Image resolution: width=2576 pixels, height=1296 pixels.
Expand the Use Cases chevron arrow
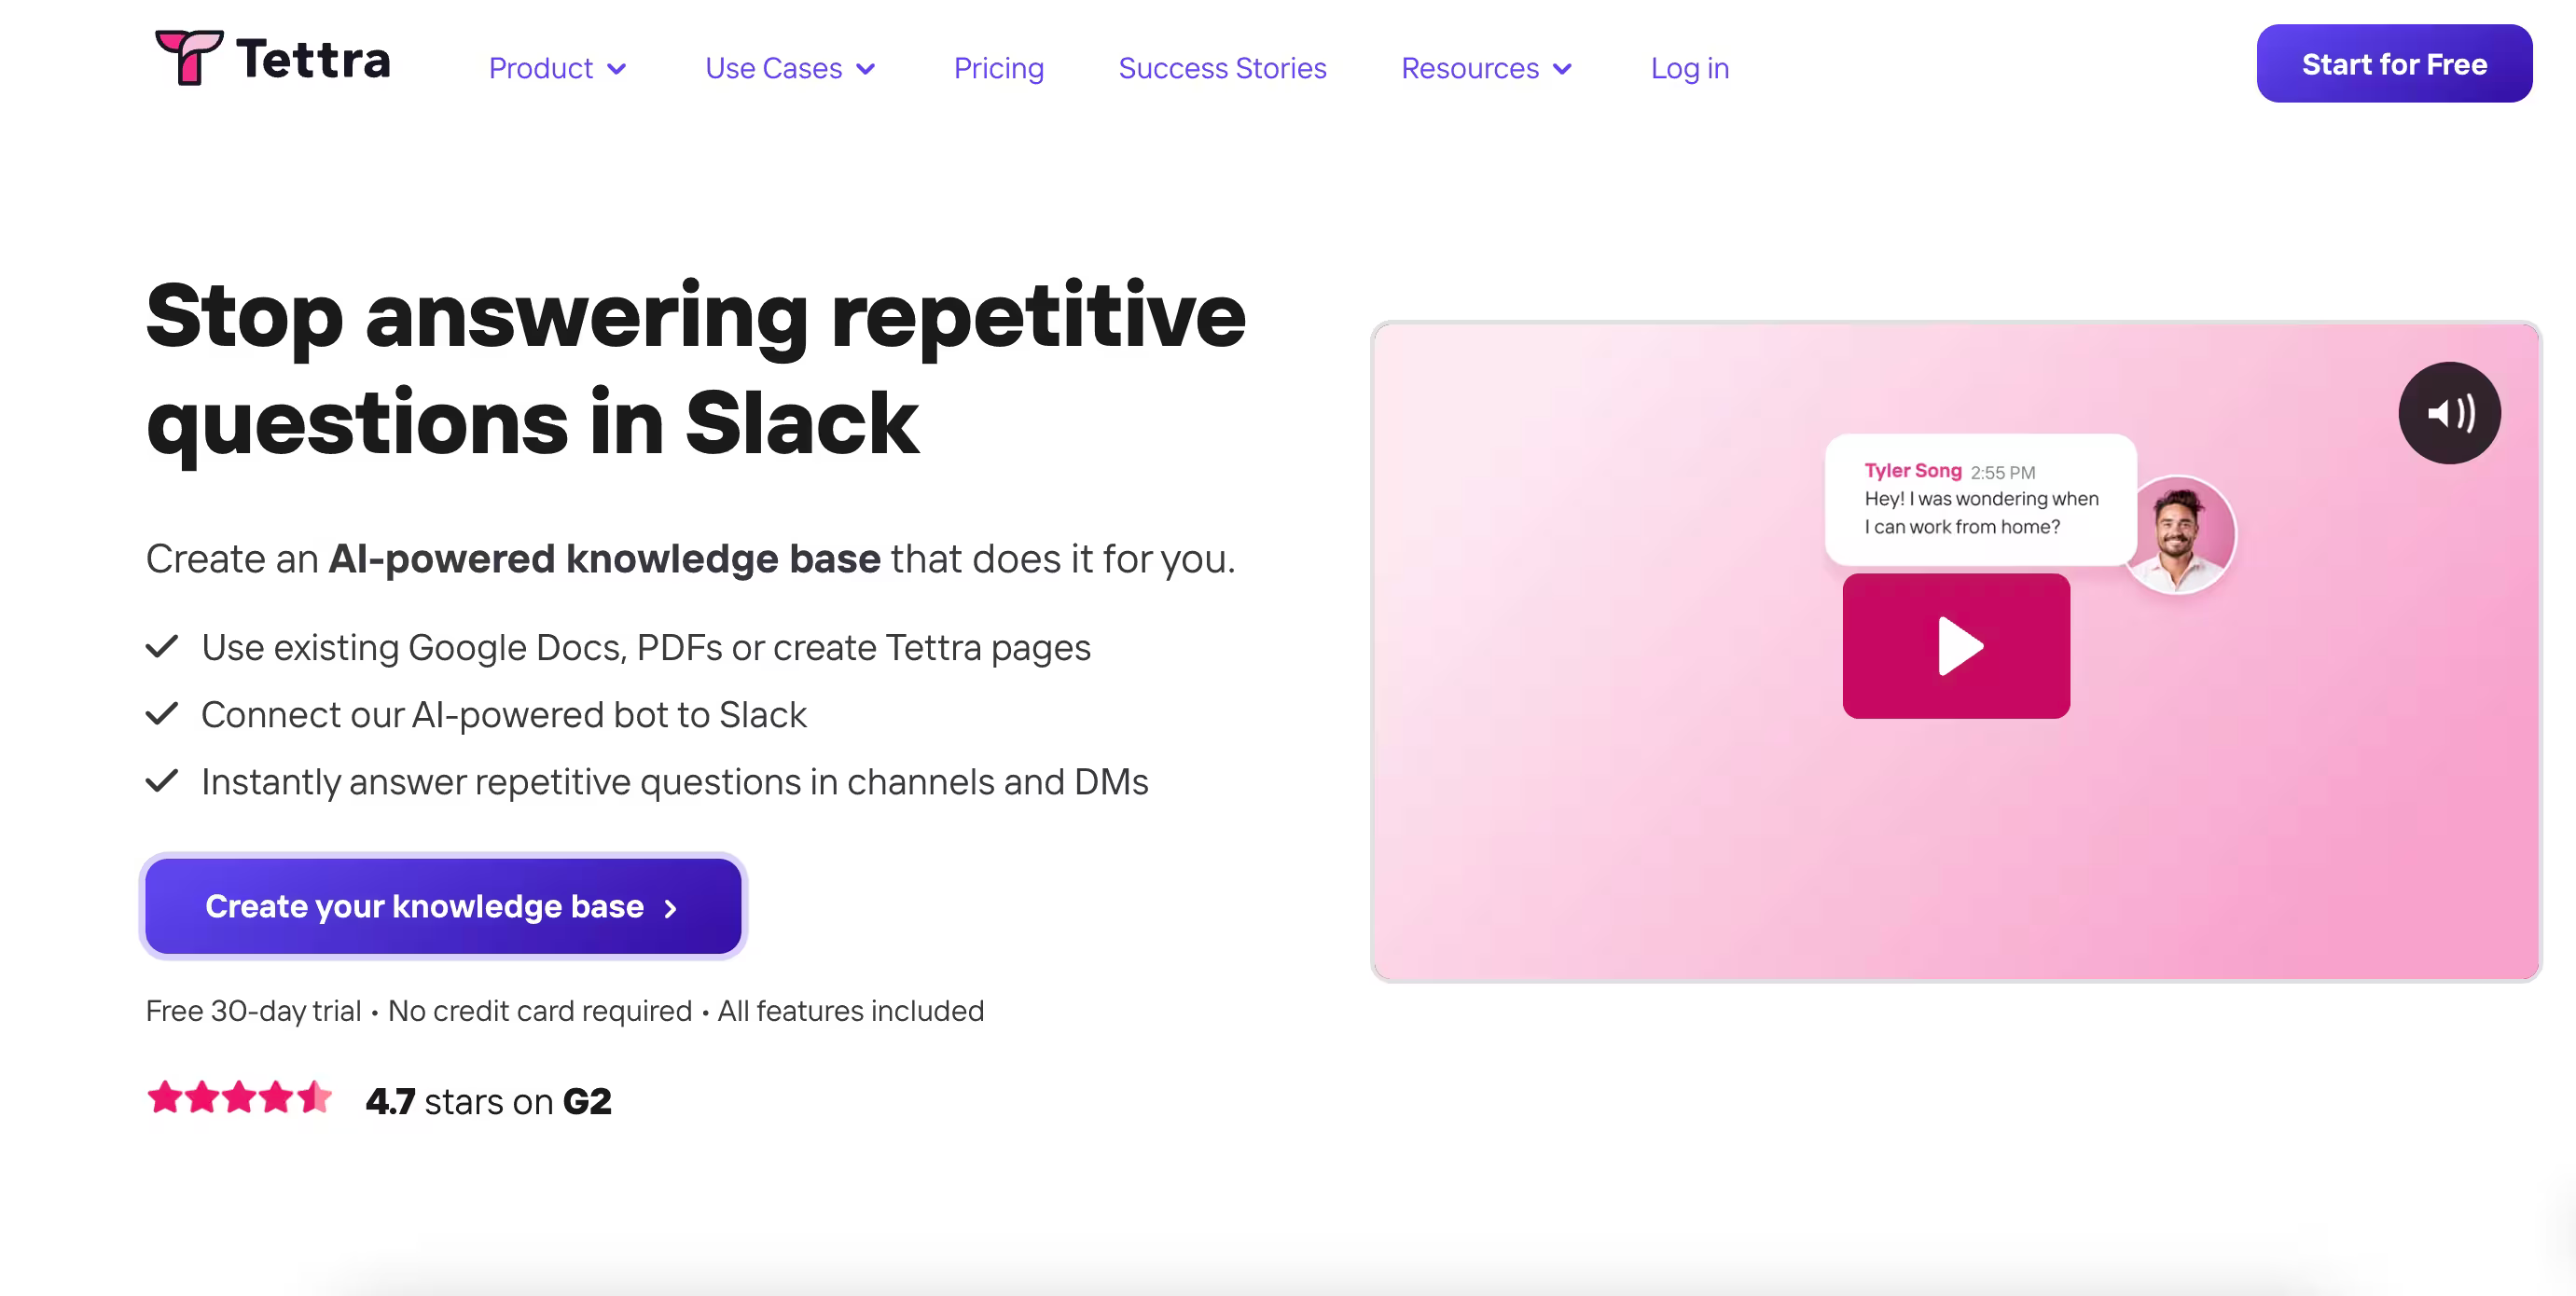click(866, 69)
